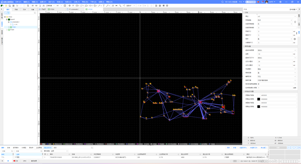Switch to the P1.schematic1 tab
Screen dimensions: 301x164
(73, 9)
